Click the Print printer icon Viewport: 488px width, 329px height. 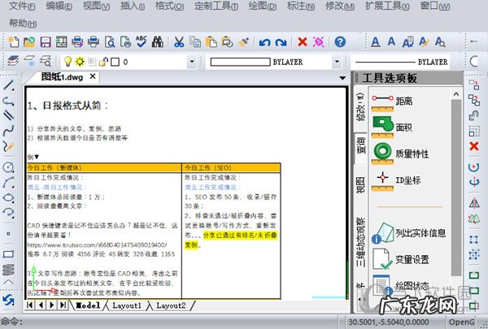(x=94, y=41)
